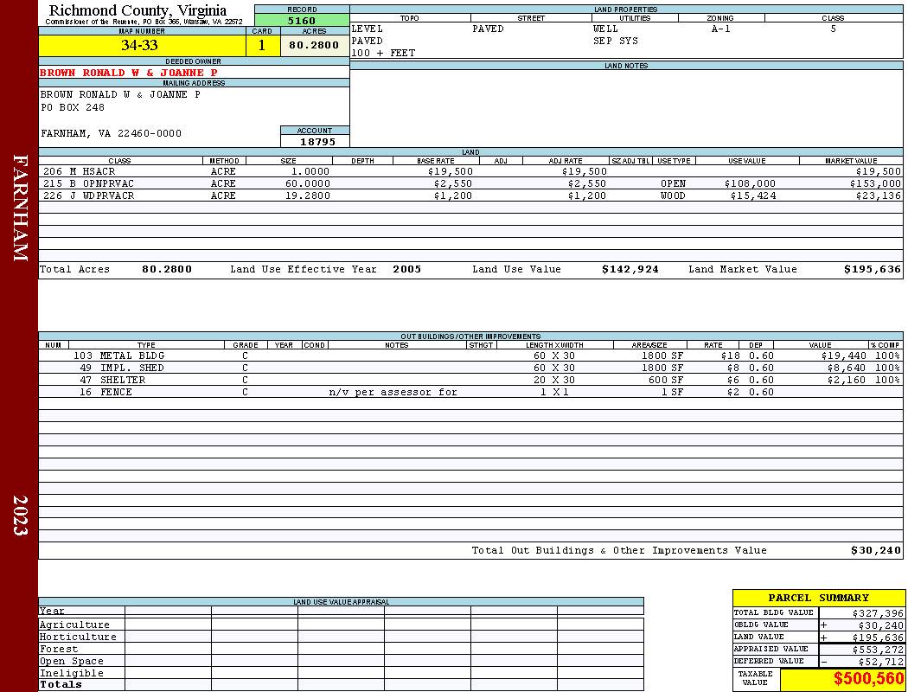Click the metal building value $19,440
The image size is (908, 692).
click(x=844, y=356)
